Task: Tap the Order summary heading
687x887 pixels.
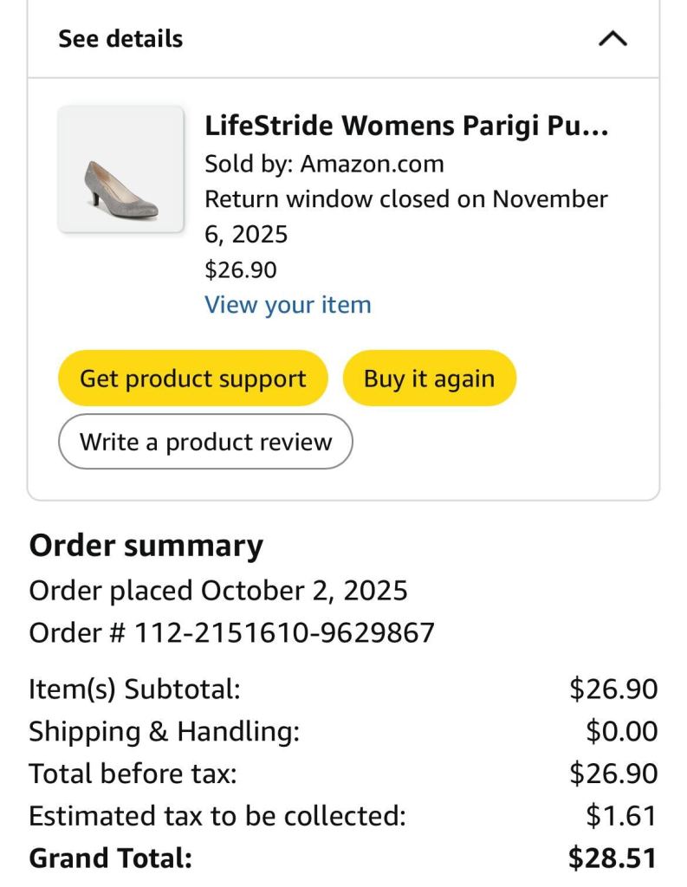Action: [146, 546]
